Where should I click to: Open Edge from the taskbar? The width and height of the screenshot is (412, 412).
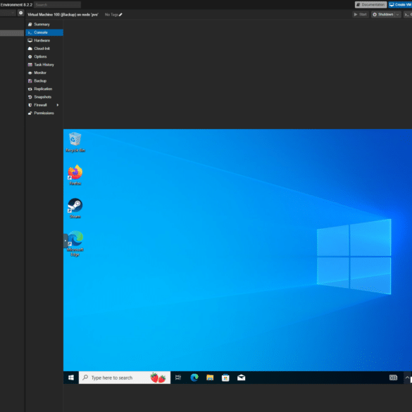pos(194,377)
